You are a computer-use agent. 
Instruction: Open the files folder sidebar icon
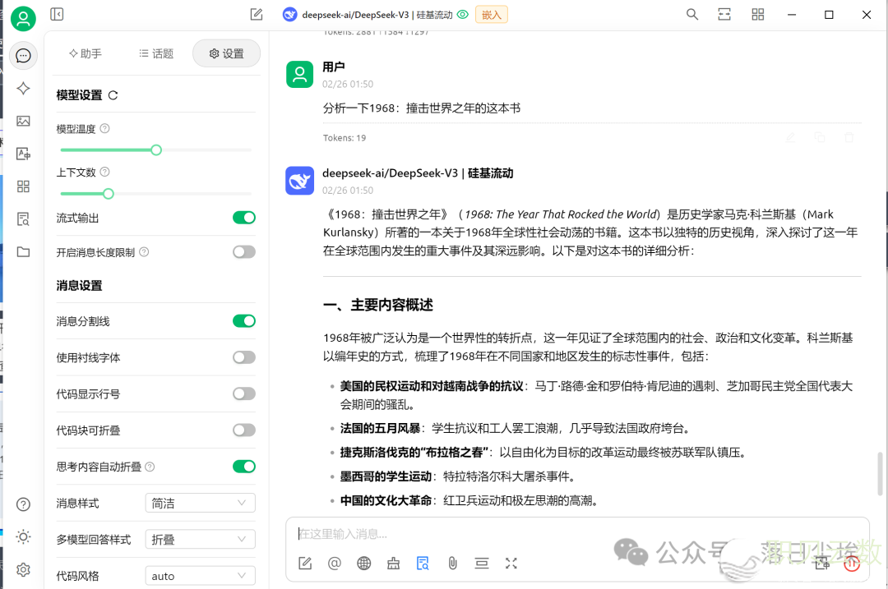pos(23,251)
